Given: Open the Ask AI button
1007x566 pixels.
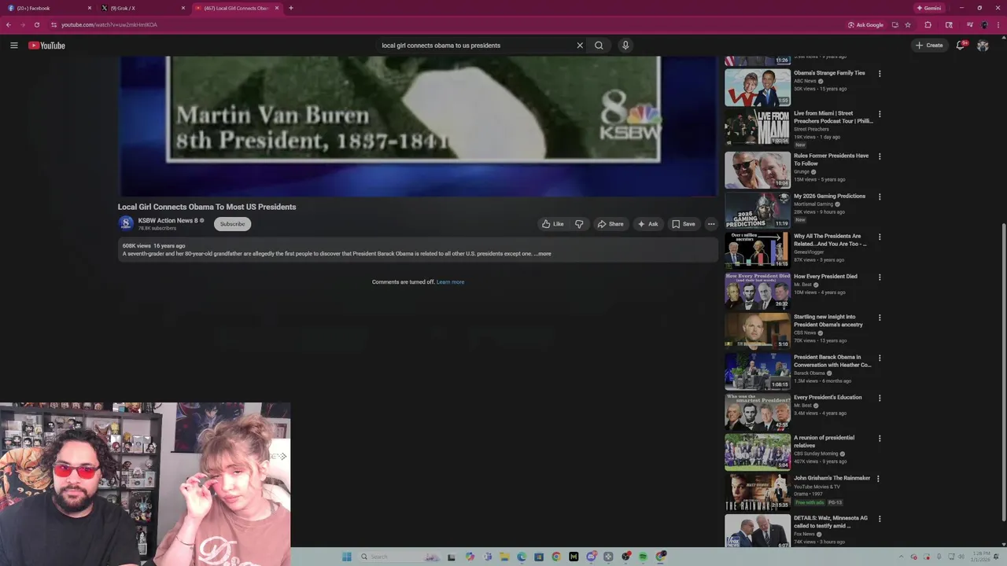Looking at the screenshot, I should pyautogui.click(x=647, y=224).
